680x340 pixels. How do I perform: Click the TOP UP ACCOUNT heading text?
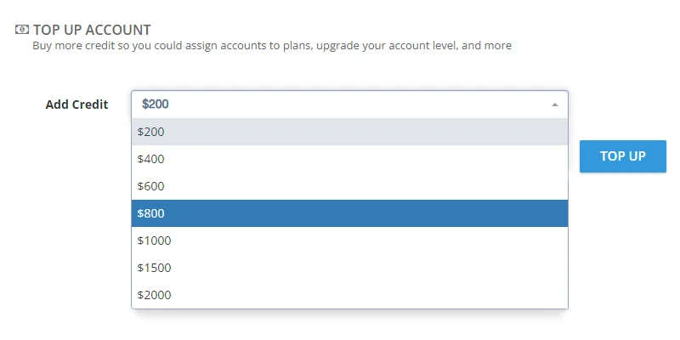tap(92, 30)
